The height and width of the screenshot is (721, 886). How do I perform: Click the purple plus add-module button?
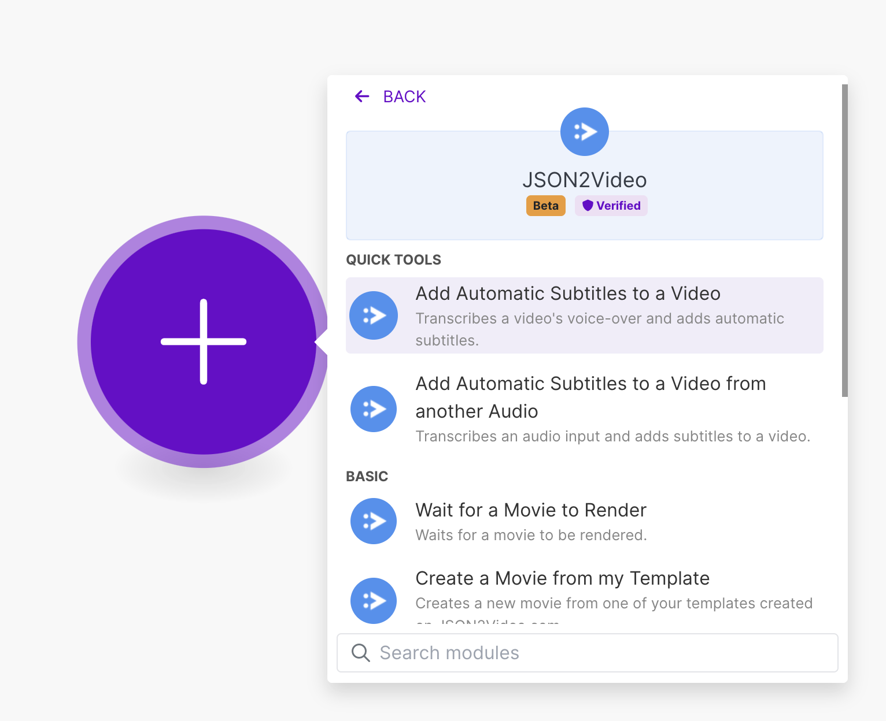click(204, 341)
